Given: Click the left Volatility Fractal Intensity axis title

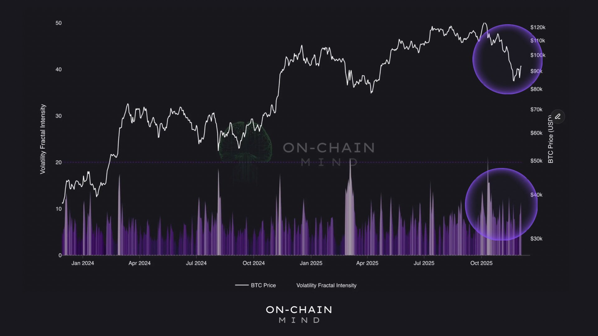Looking at the screenshot, I should click(x=43, y=139).
